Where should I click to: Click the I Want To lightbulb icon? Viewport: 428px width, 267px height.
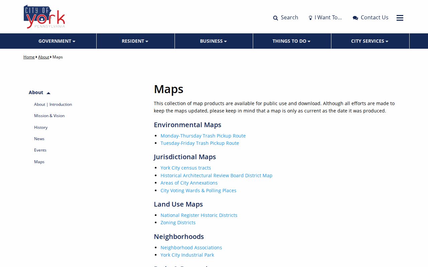(310, 18)
